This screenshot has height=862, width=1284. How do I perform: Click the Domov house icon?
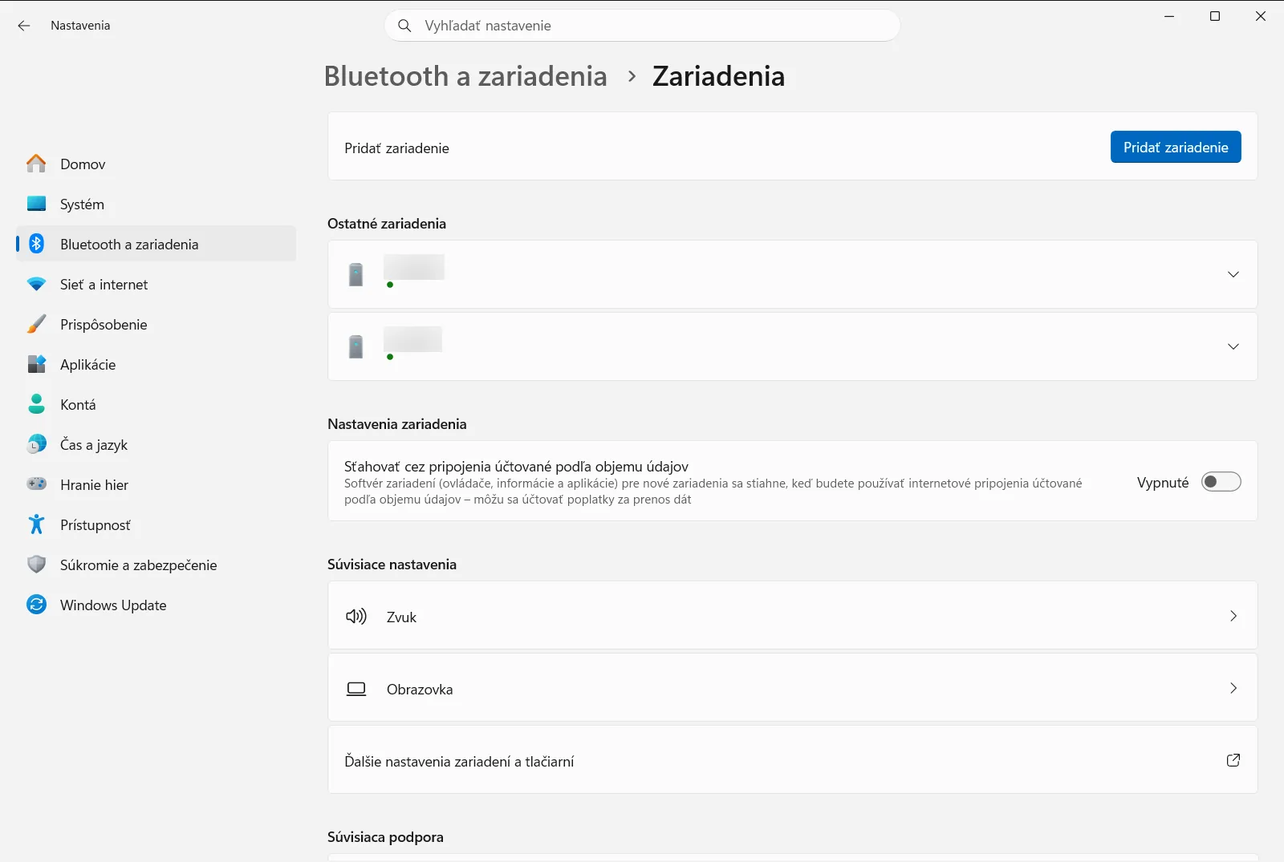click(x=36, y=164)
